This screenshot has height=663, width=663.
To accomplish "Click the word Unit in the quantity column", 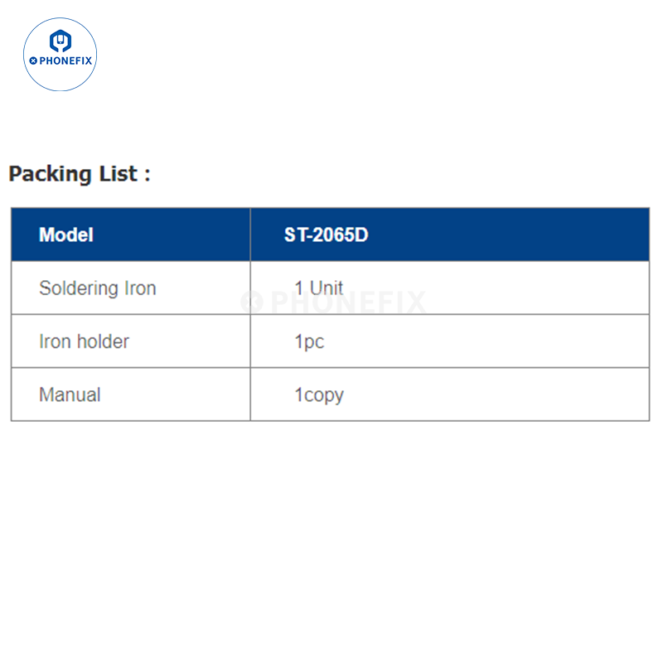I will (327, 288).
